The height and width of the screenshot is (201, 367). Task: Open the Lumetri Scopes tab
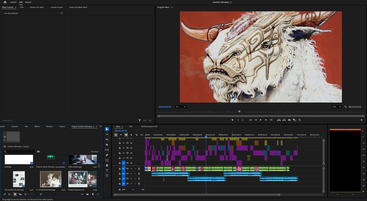(56, 7)
